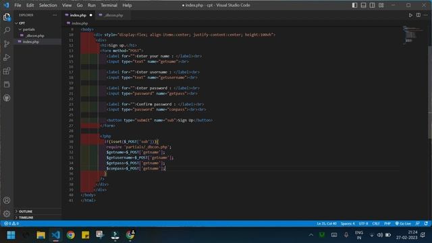The image size is (432, 243).
Task: Select index.php in the explorer tree
Action: point(37,42)
